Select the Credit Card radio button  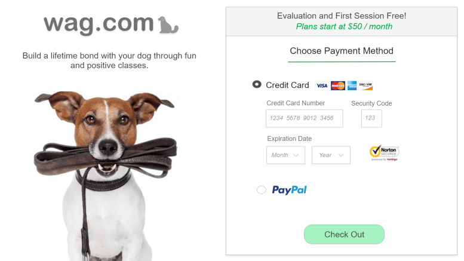(x=257, y=85)
